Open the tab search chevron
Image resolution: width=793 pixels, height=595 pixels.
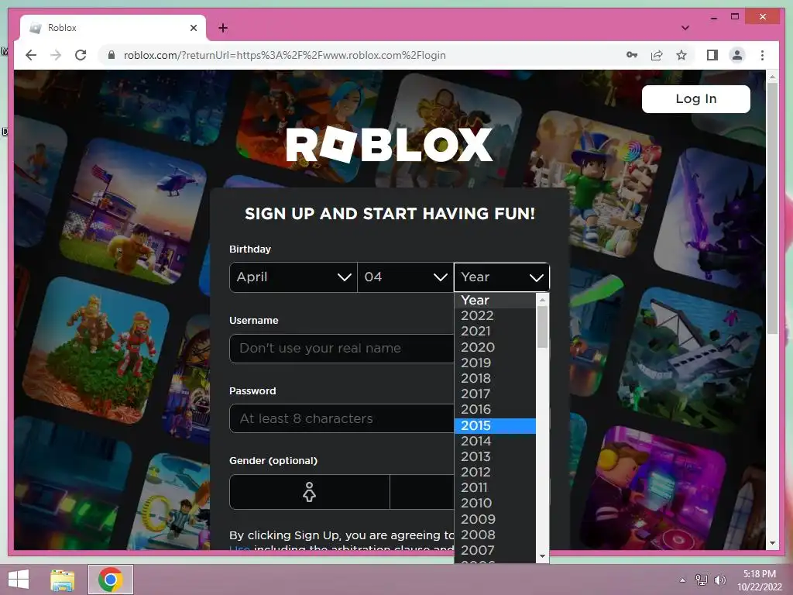(685, 28)
